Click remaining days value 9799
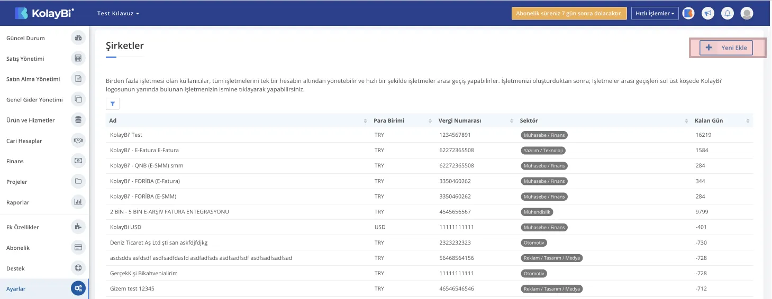Image resolution: width=772 pixels, height=299 pixels. point(702,212)
